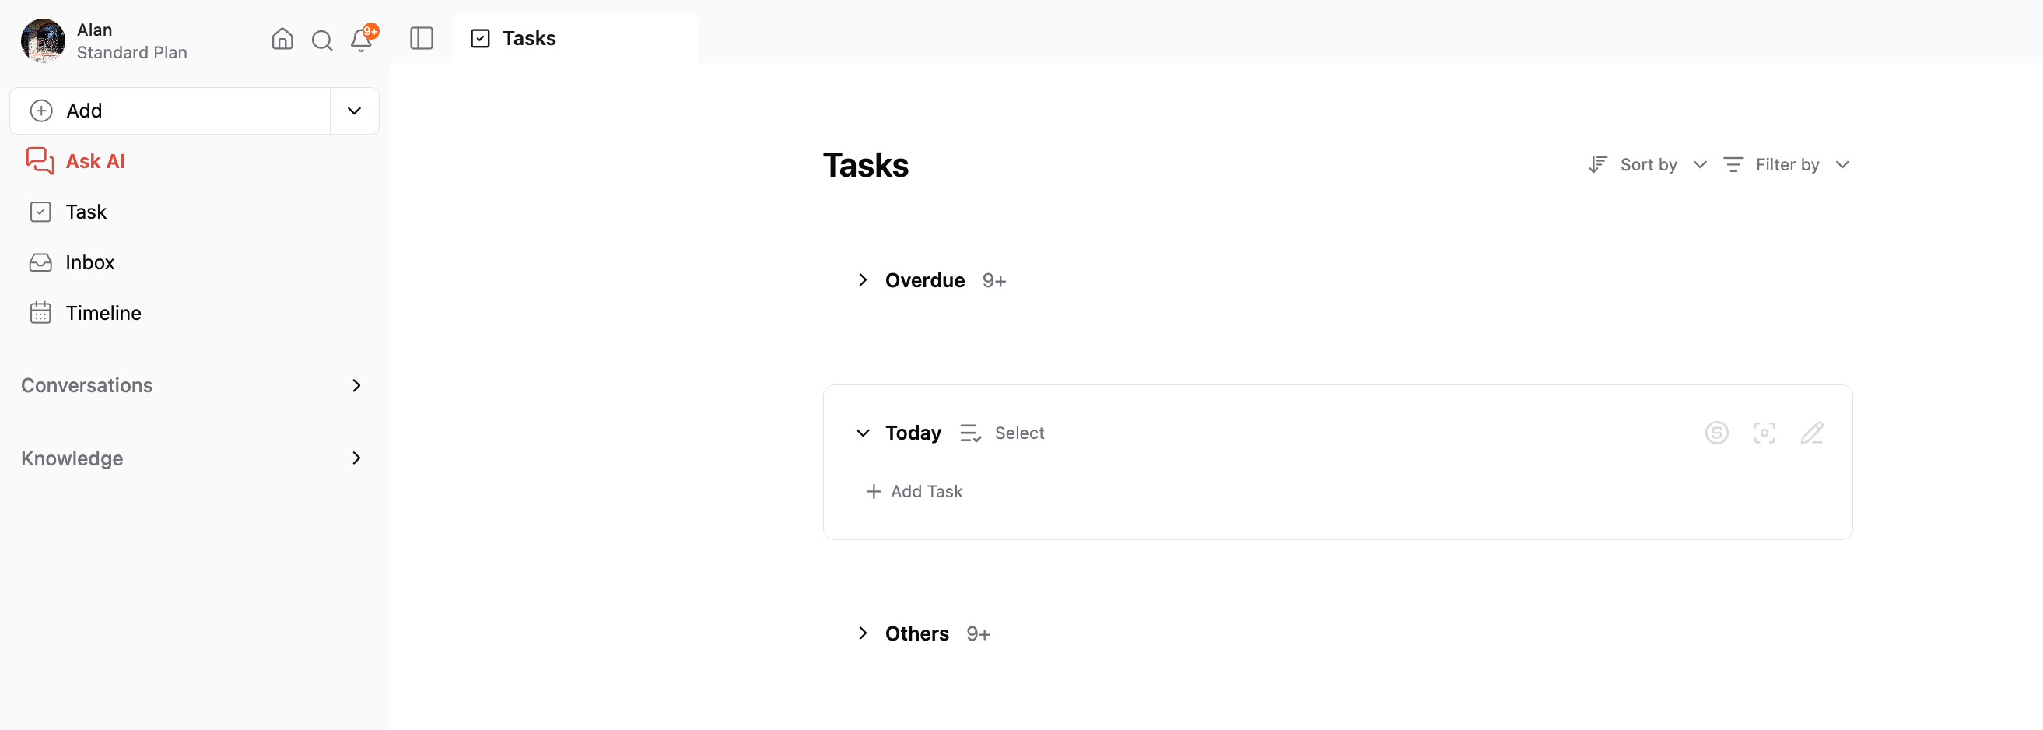Viewport: 2043px width, 730px height.
Task: Open the Sort by dropdown
Action: tap(1647, 164)
